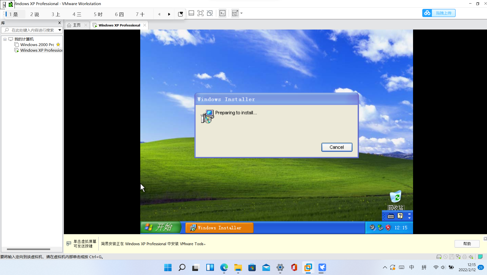Viewport: 487px width, 275px height.
Task: Click Windows Installer taskbar button in XP
Action: (x=219, y=228)
